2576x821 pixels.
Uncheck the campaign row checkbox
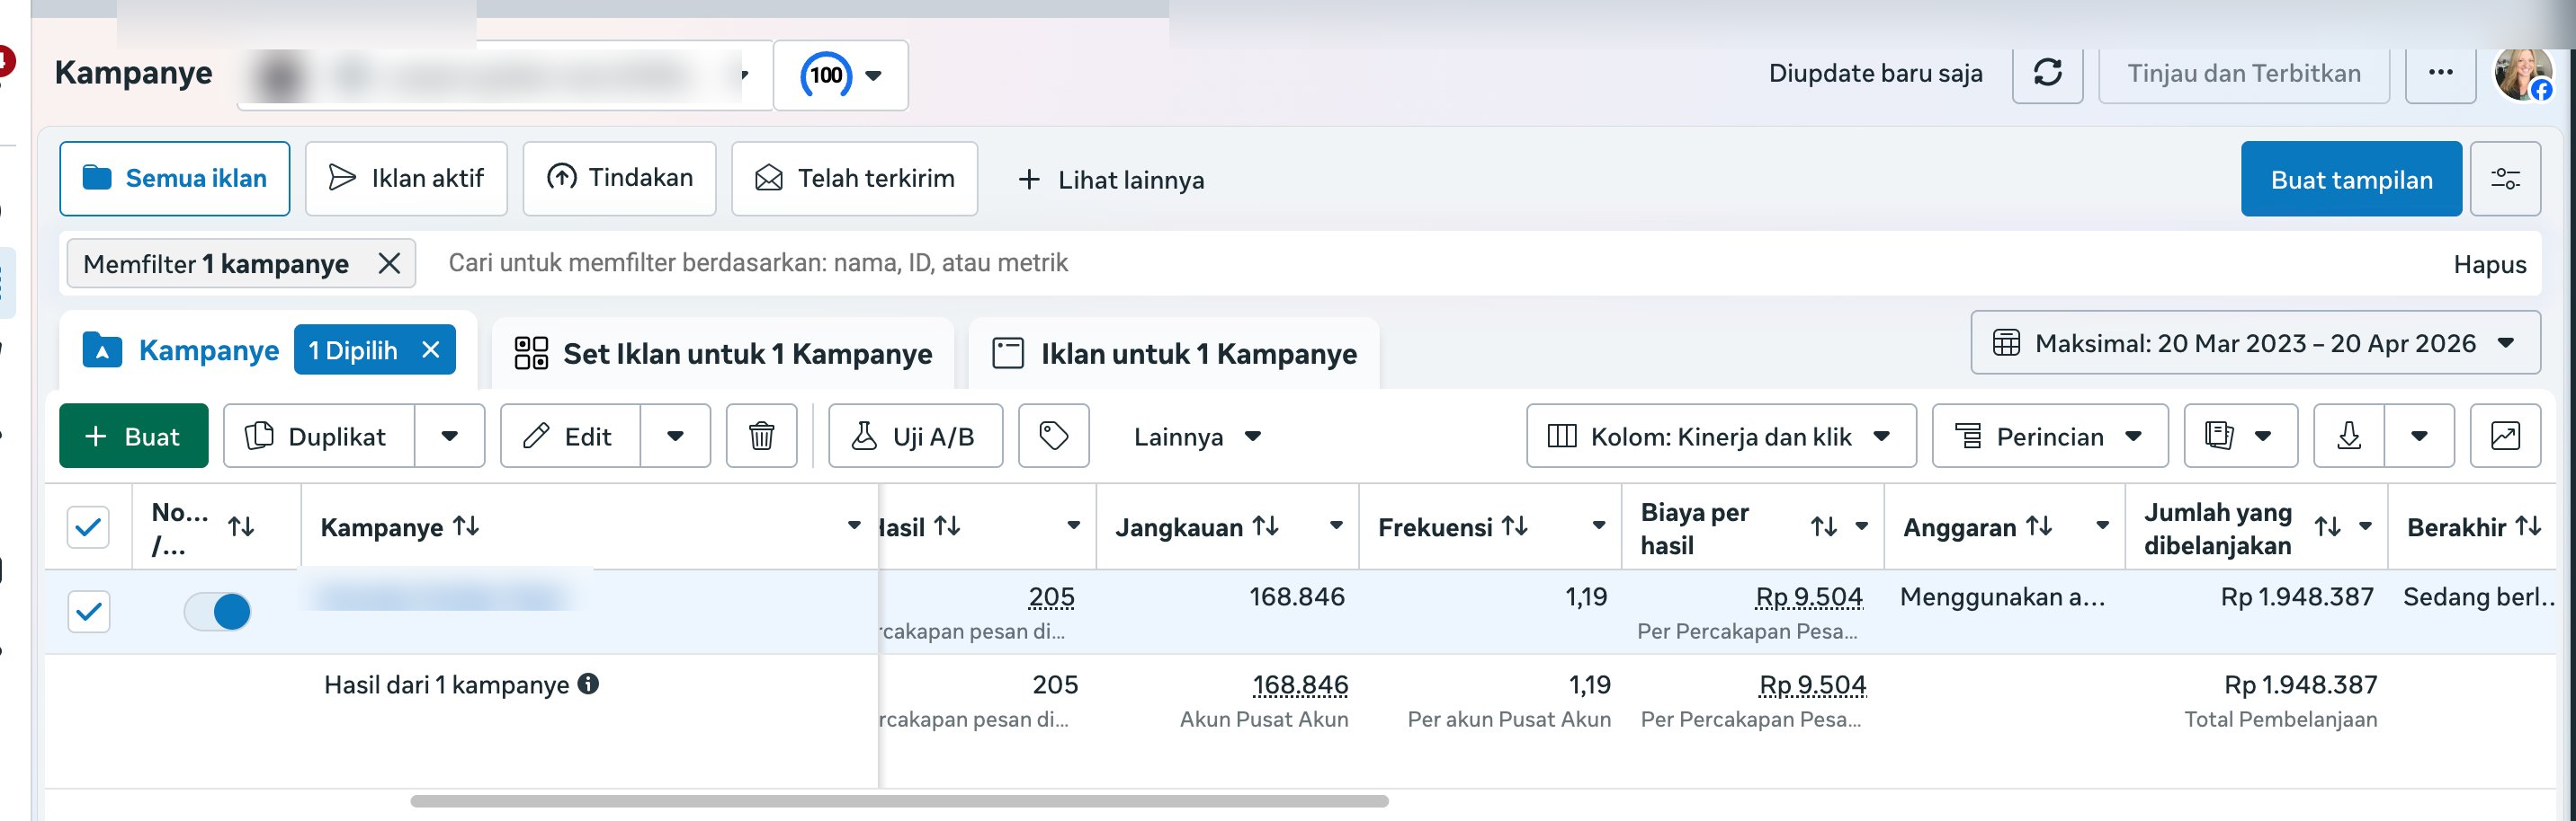tap(88, 611)
